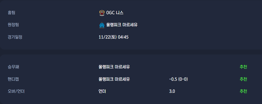Select the 언더 pick

click(102, 91)
